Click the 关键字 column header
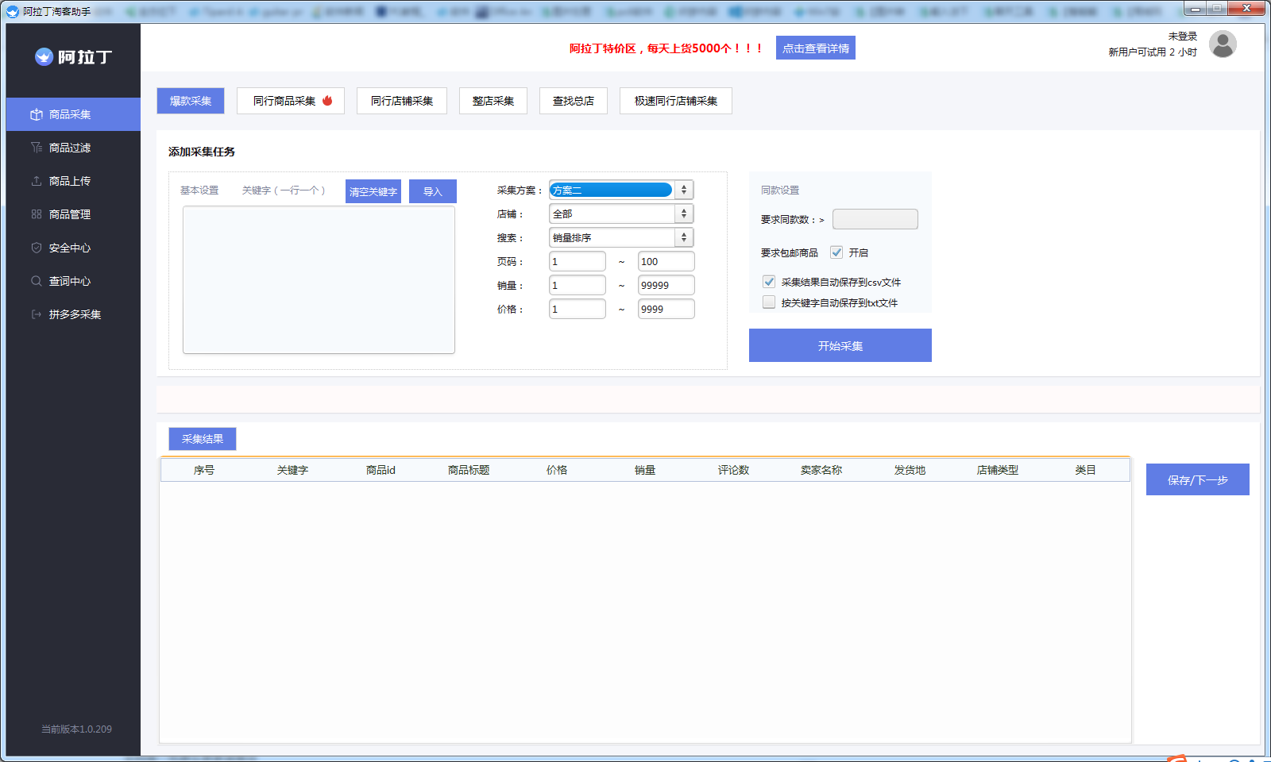The height and width of the screenshot is (762, 1271). click(292, 470)
